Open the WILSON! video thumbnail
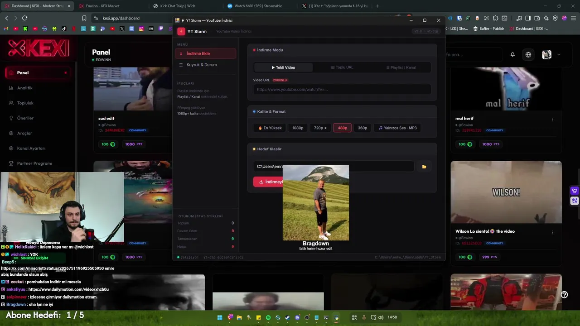Image resolution: width=580 pixels, height=326 pixels. [506, 192]
